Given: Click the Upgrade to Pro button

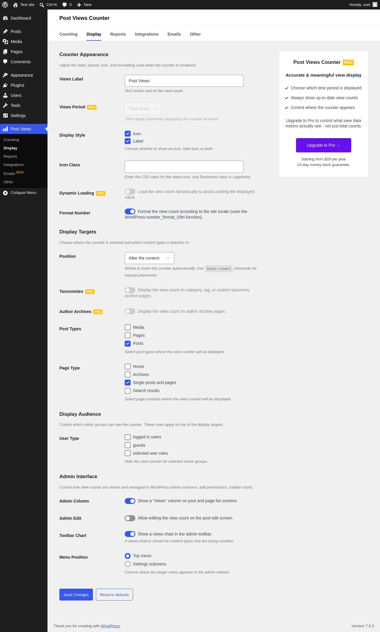Looking at the screenshot, I should click(x=324, y=145).
